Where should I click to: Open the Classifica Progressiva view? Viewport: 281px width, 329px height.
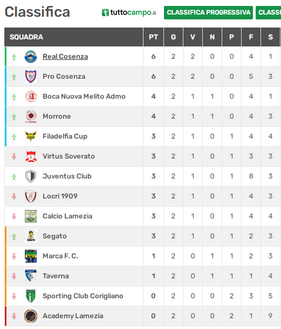(x=208, y=12)
